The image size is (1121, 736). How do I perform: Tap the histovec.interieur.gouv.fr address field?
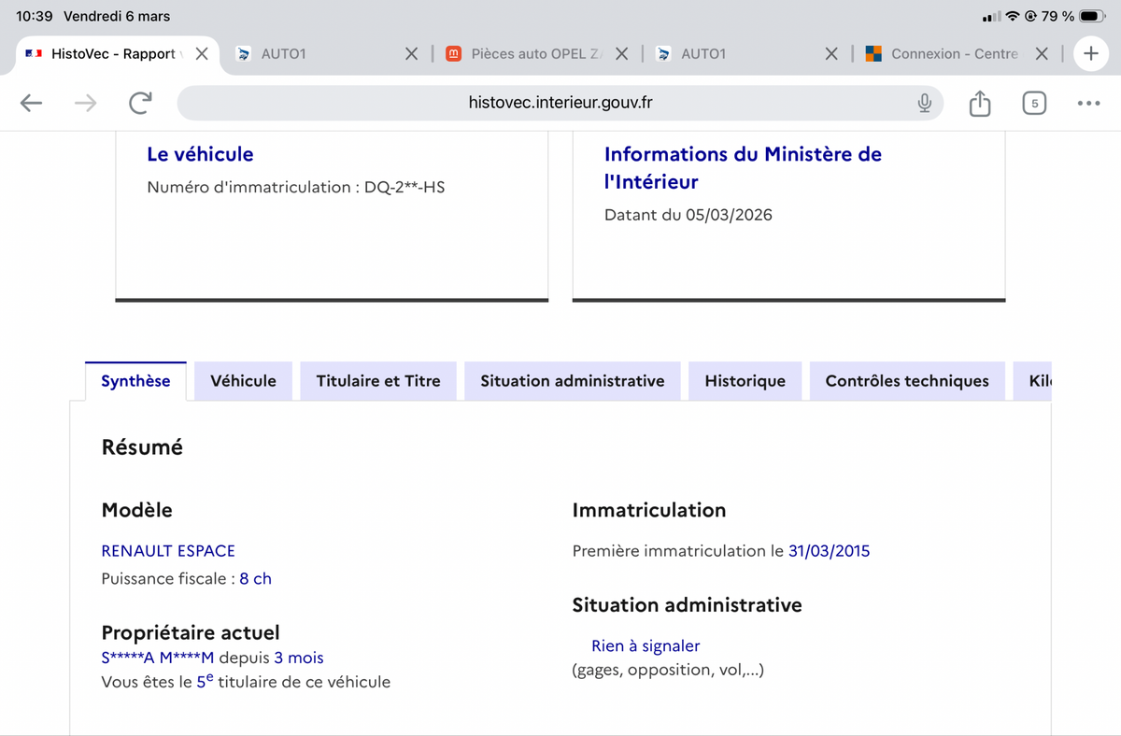pos(560,103)
